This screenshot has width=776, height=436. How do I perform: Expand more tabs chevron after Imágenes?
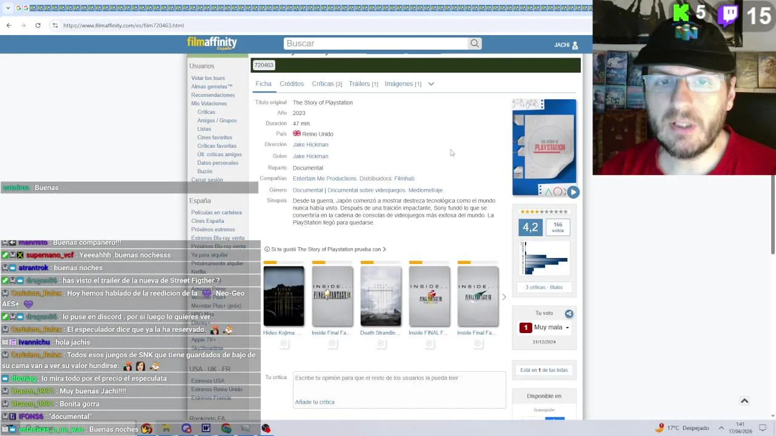coord(431,84)
